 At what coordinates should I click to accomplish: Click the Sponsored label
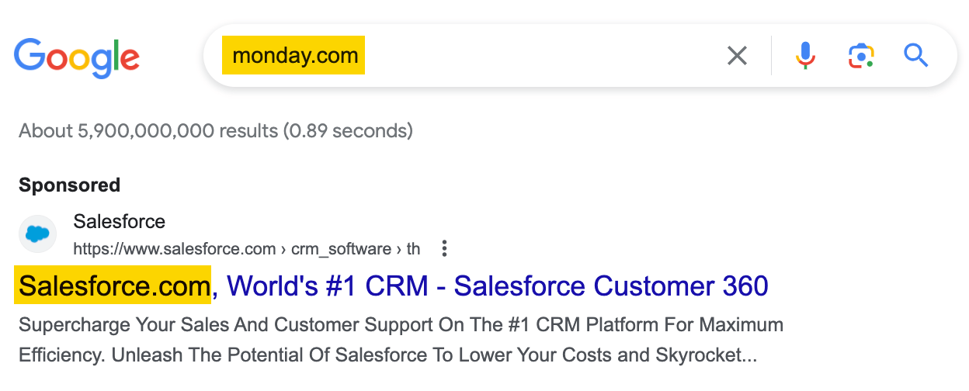(x=70, y=185)
